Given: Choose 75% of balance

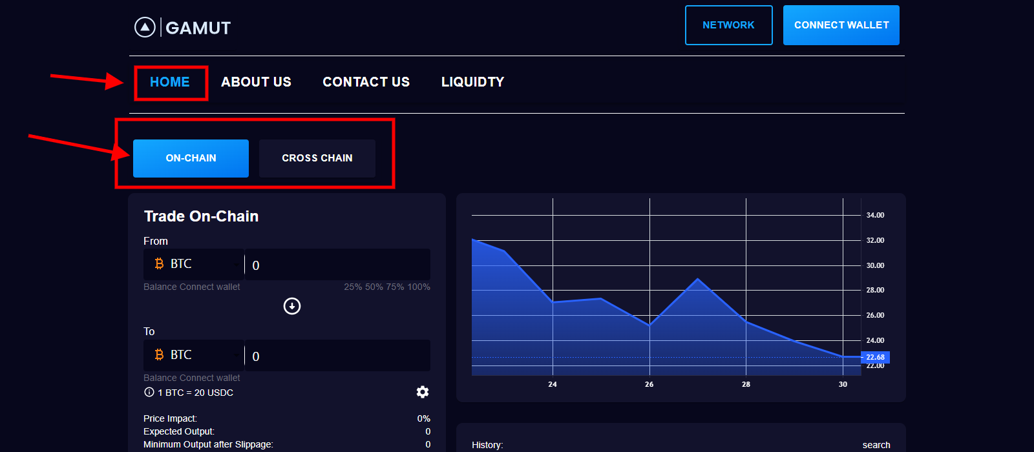Looking at the screenshot, I should pyautogui.click(x=396, y=287).
